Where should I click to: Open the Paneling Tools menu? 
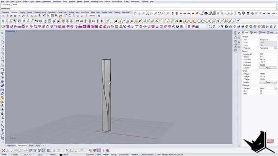97,2
